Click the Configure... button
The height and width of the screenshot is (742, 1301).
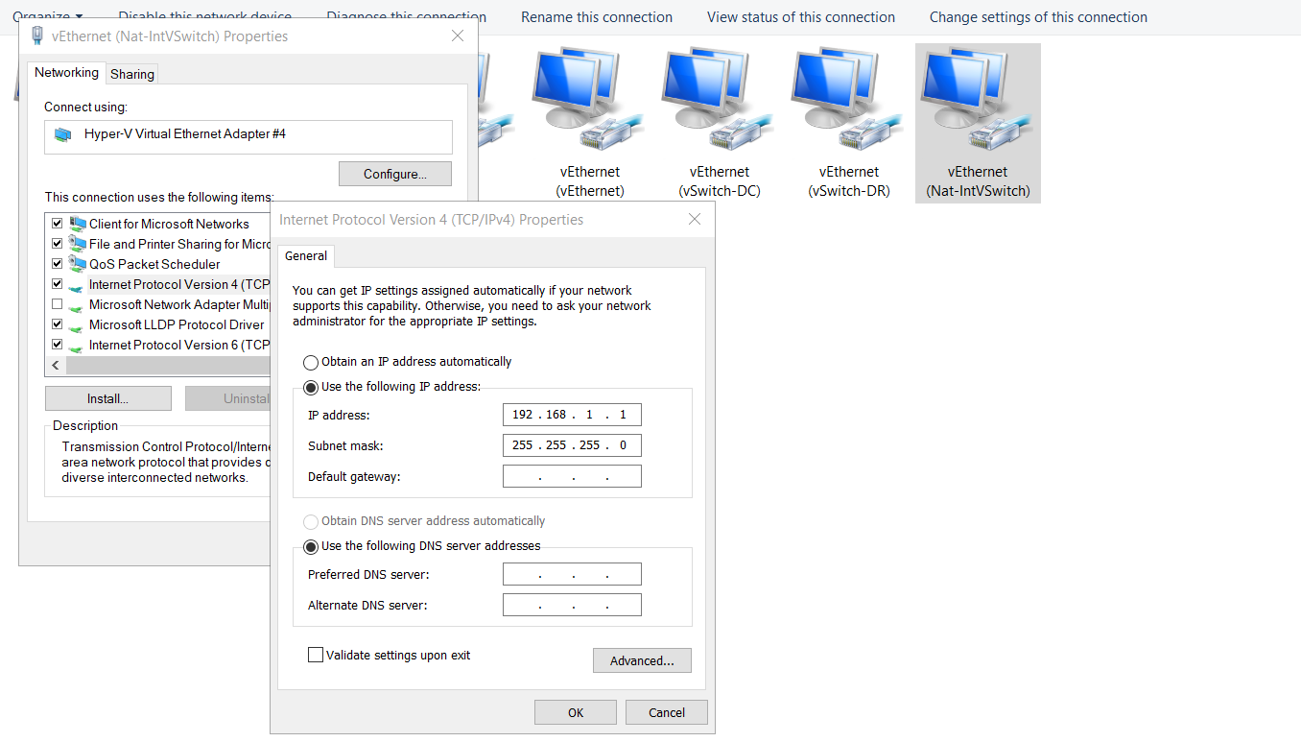click(395, 174)
